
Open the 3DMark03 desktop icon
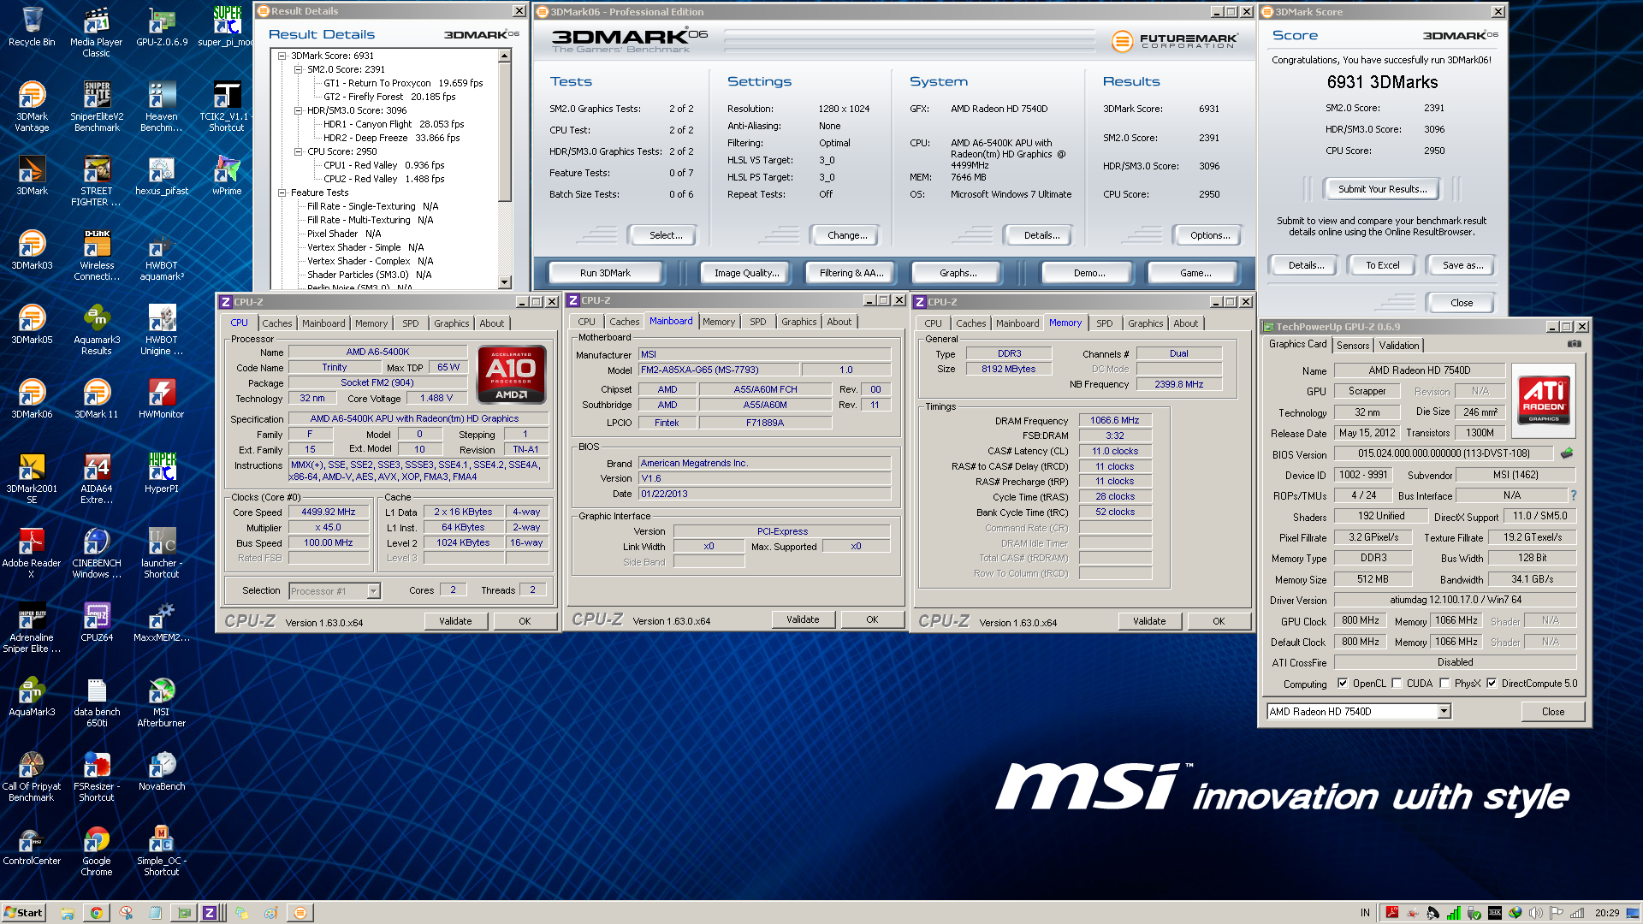(x=32, y=249)
